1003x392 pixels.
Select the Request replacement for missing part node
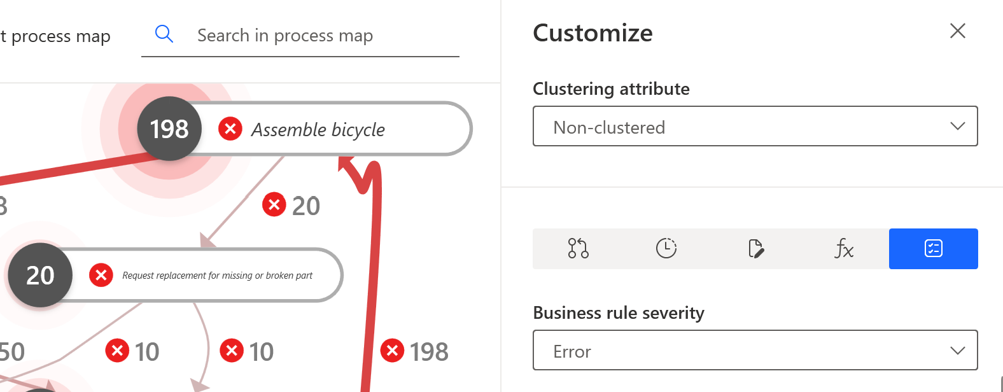(x=217, y=276)
